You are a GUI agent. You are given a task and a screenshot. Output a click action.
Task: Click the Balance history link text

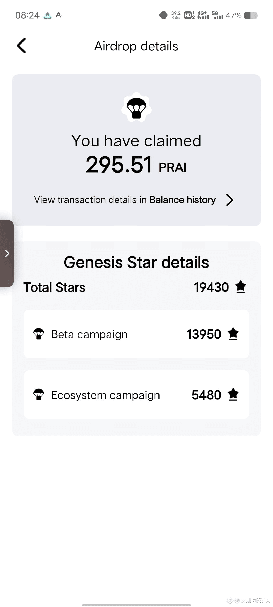[183, 200]
